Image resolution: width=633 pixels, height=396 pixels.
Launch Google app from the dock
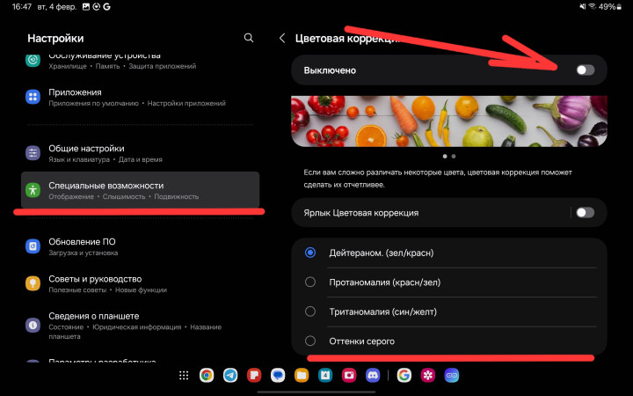(404, 375)
